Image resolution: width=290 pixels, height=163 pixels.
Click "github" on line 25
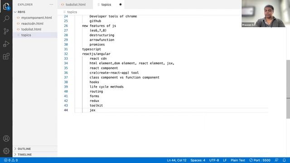(x=95, y=21)
